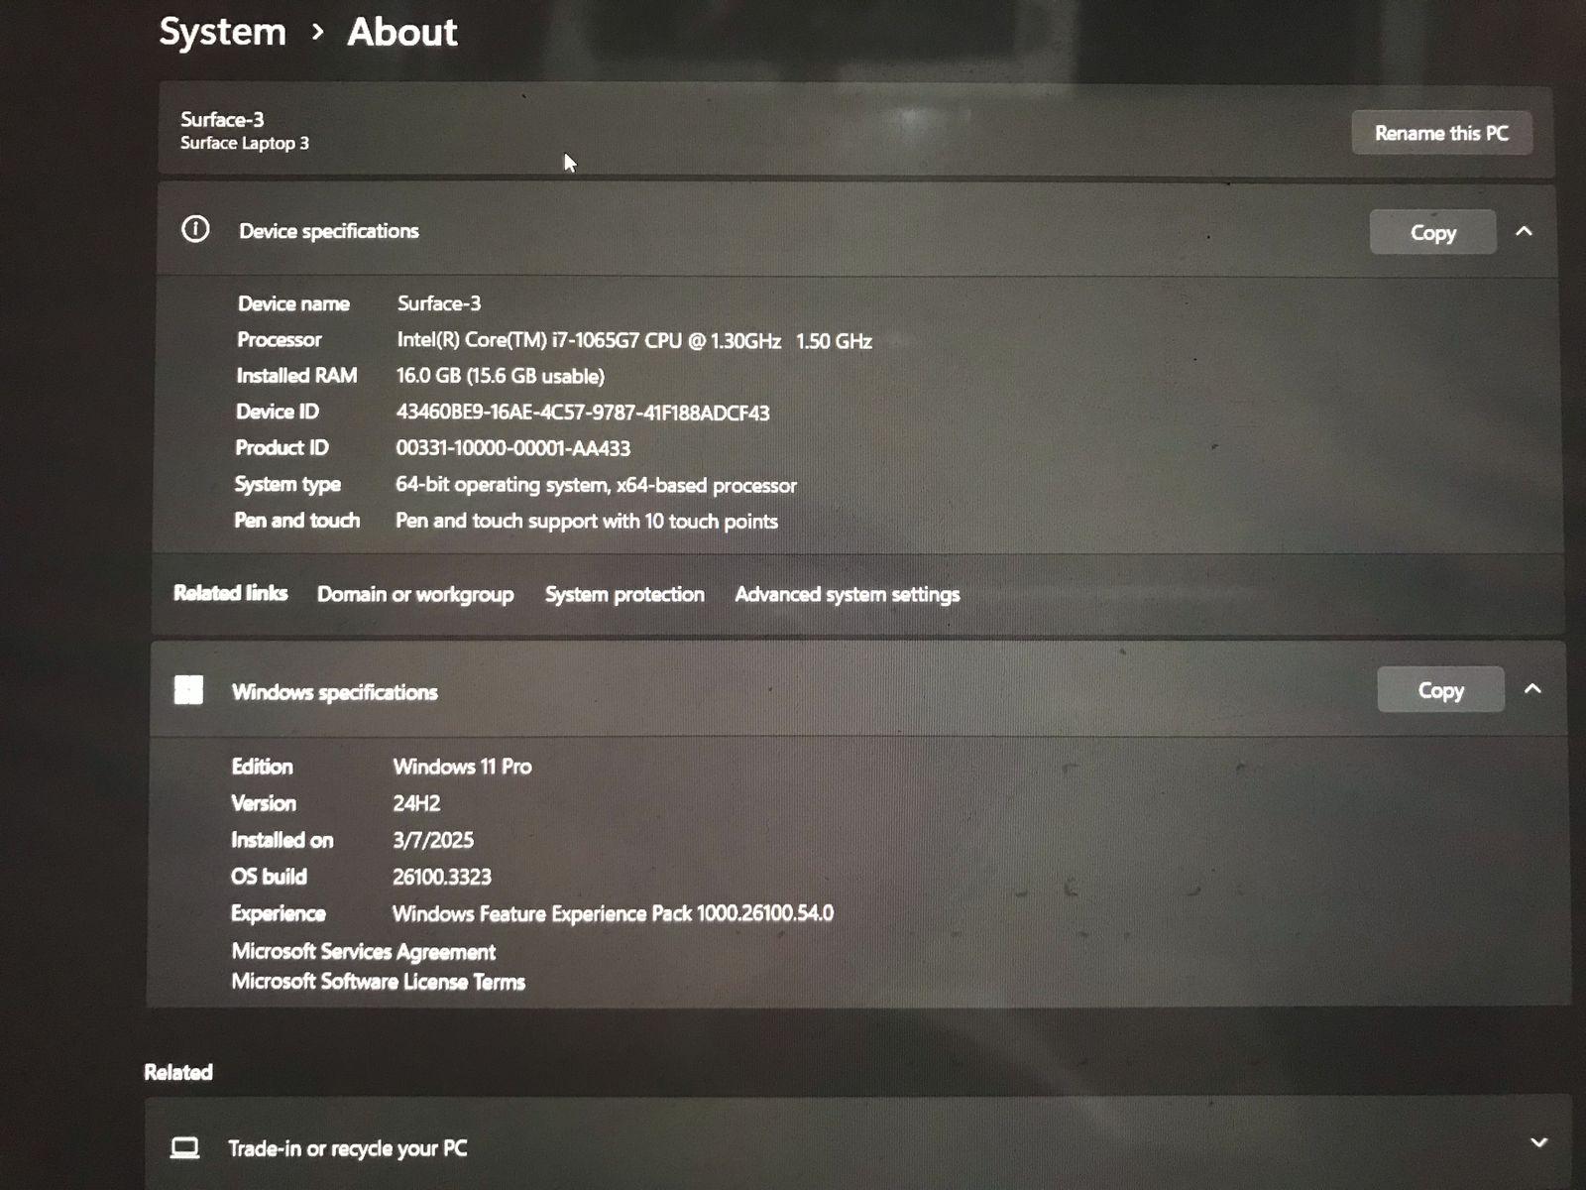Open the Microsoft Services Agreement link
Image resolution: width=1586 pixels, height=1190 pixels.
click(364, 952)
